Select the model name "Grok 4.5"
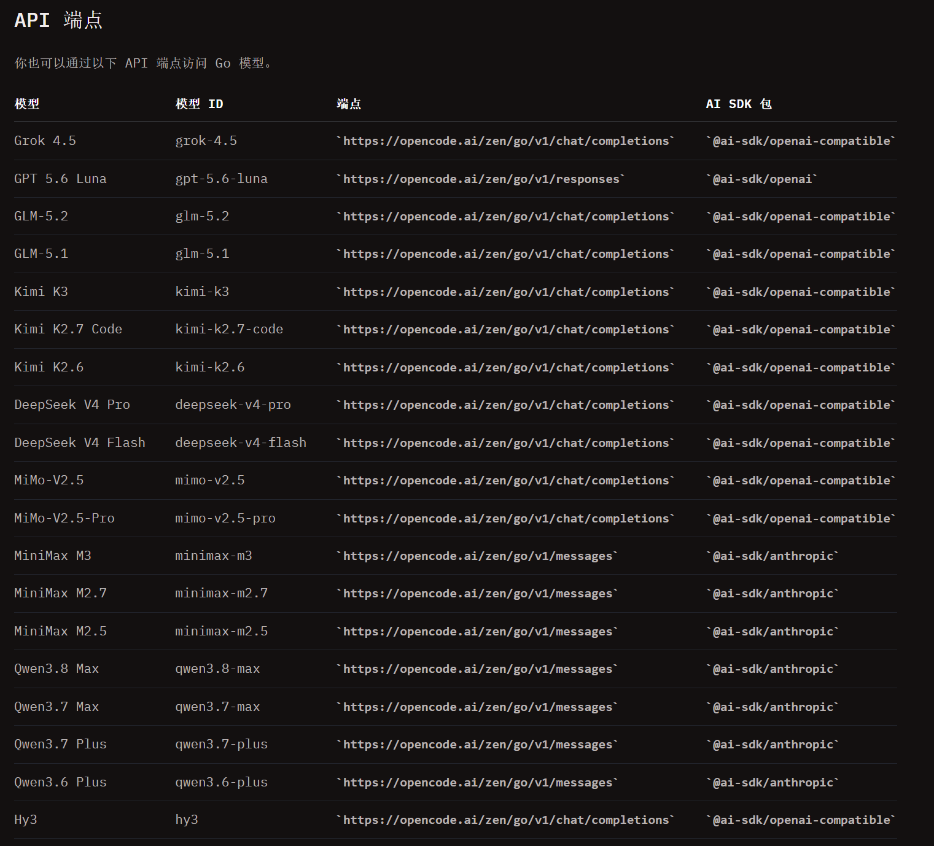 point(45,141)
